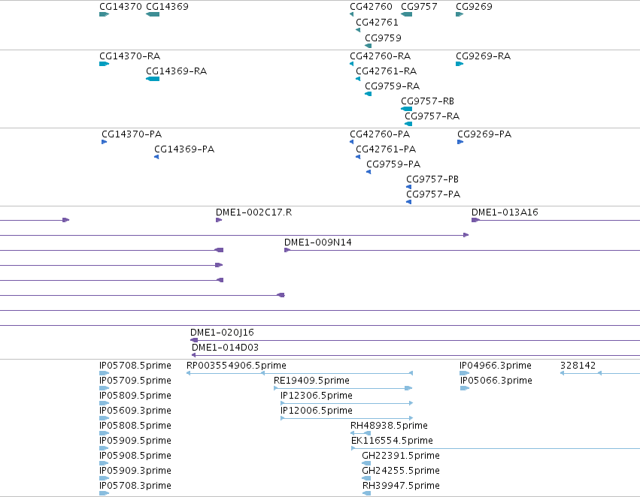
Task: Click the IP05909.5prime EST label
Action: pos(135,441)
